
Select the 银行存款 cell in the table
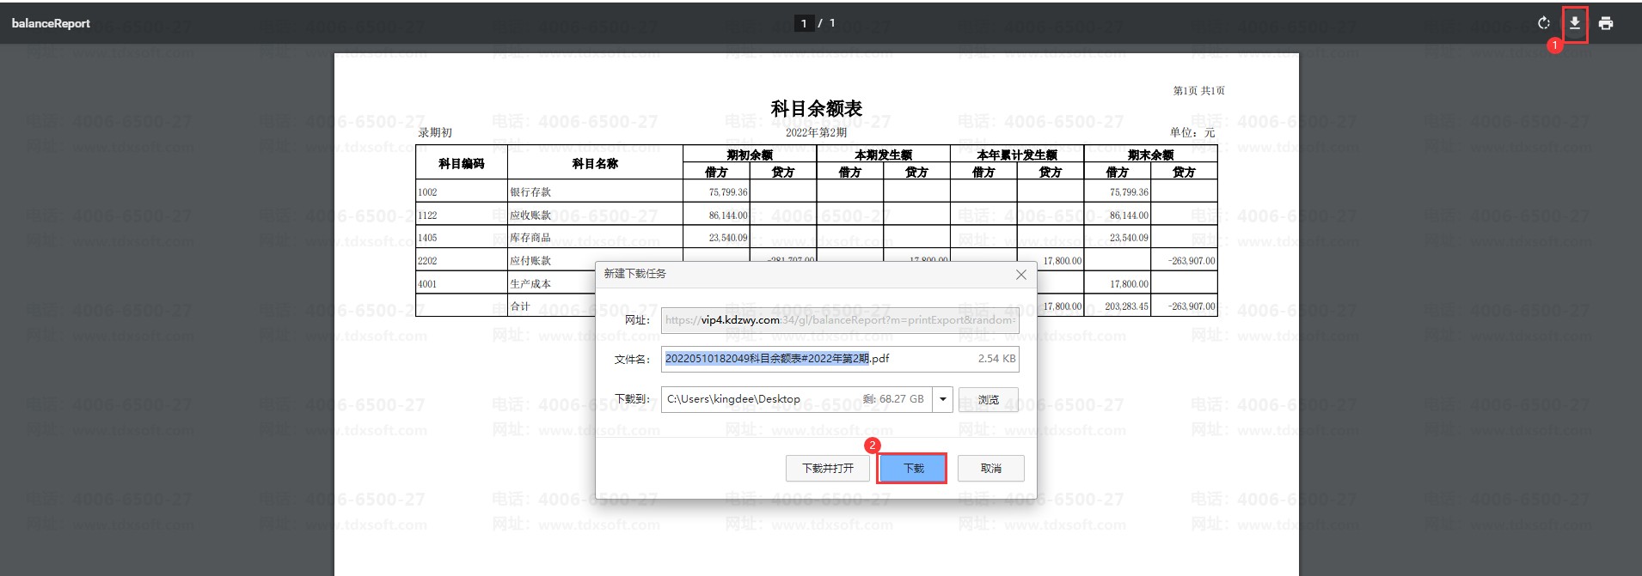pyautogui.click(x=530, y=192)
